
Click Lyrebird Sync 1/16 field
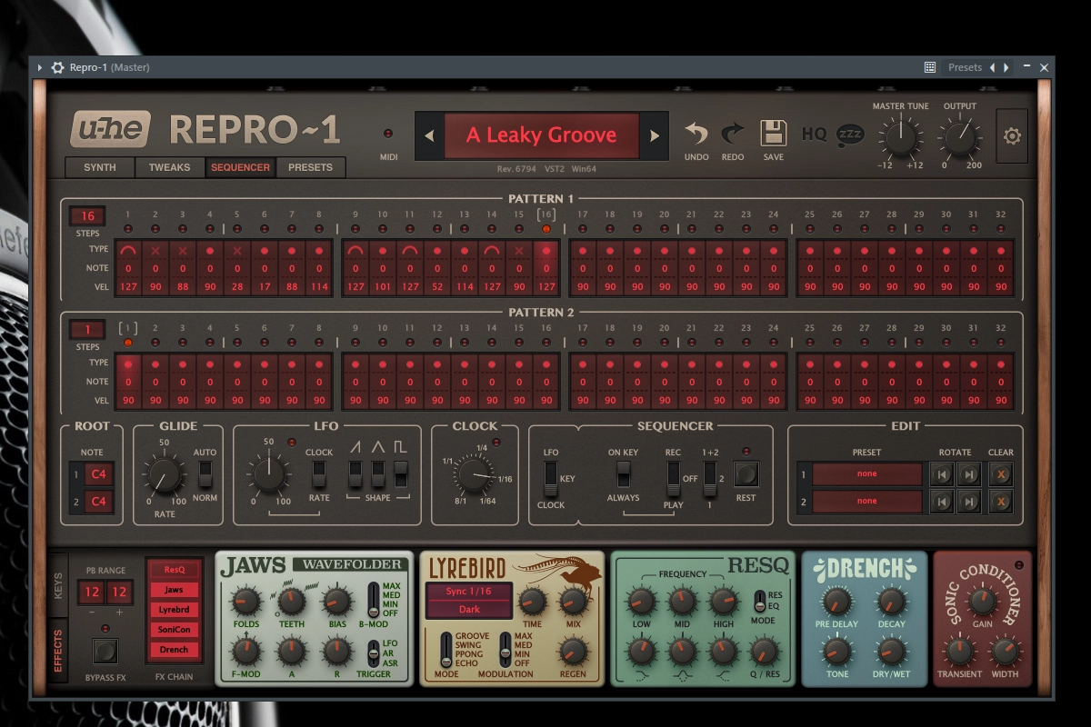point(469,592)
